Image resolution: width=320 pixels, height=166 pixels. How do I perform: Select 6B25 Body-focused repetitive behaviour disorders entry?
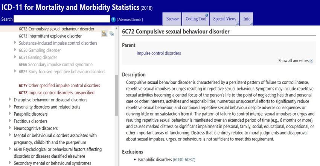pos(62,72)
